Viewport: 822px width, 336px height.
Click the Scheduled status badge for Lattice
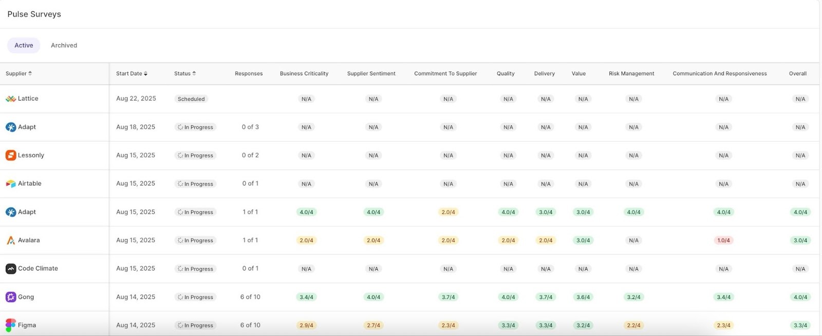191,99
